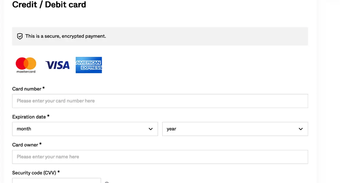Focus the card number input field
Screen dimensions: 349x183
[160, 101]
